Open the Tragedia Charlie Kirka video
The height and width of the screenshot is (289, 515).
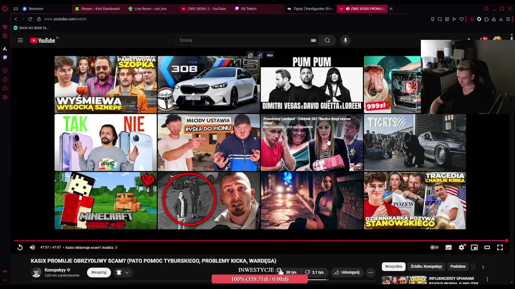[x=415, y=201]
